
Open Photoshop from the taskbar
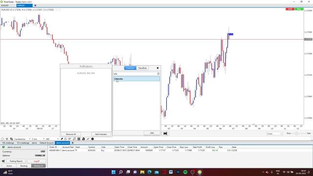[x=178, y=172]
